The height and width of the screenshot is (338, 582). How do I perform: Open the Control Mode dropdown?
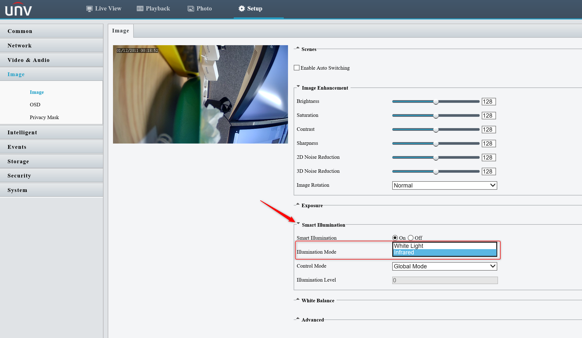[444, 266]
